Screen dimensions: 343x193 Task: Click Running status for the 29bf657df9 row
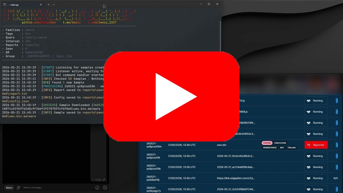[x=316, y=123]
